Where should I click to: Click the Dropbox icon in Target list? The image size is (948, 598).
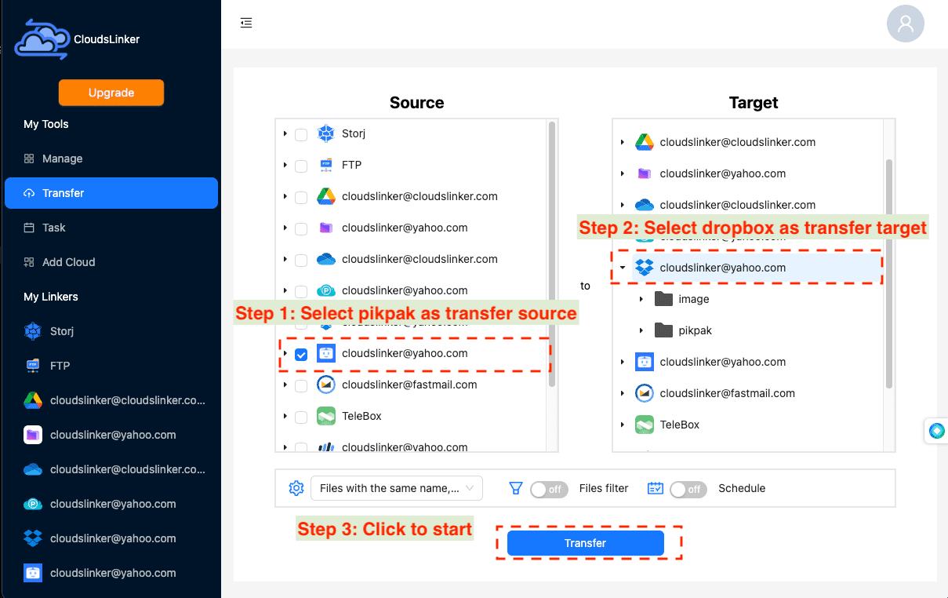tap(645, 268)
